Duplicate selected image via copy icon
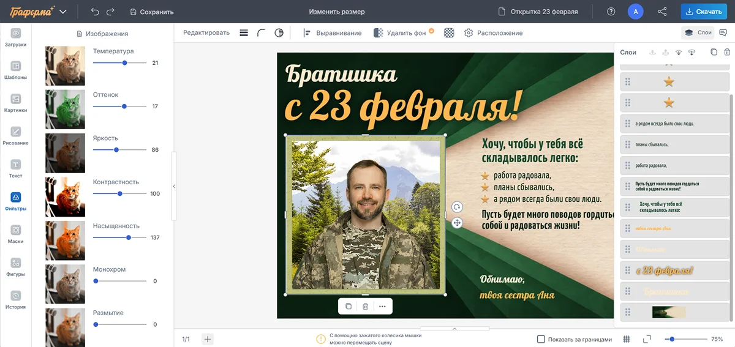Viewport: 735px width, 347px height. pyautogui.click(x=349, y=306)
